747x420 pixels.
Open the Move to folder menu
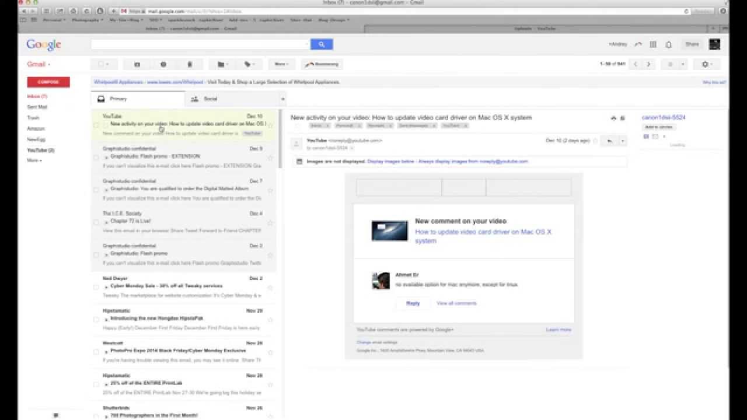[223, 64]
